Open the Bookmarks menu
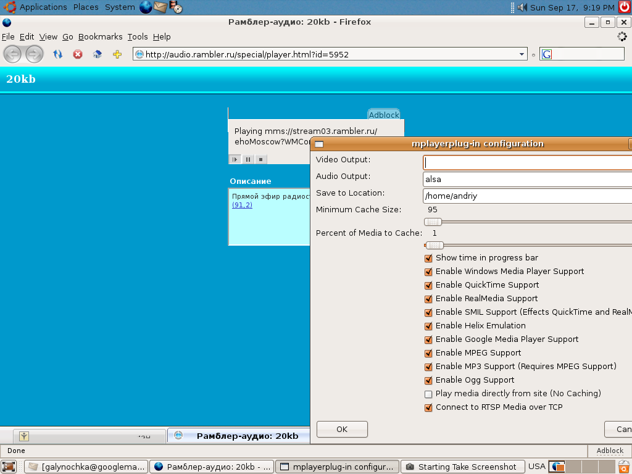The height and width of the screenshot is (474, 632). click(101, 36)
